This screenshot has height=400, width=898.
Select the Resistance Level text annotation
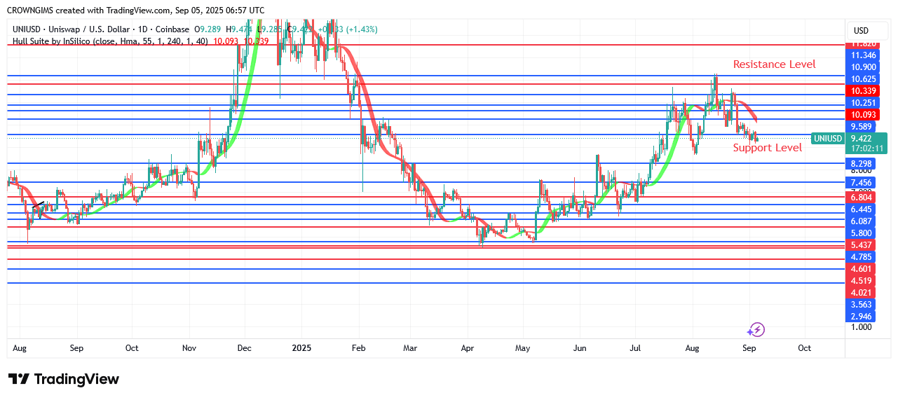coord(775,64)
